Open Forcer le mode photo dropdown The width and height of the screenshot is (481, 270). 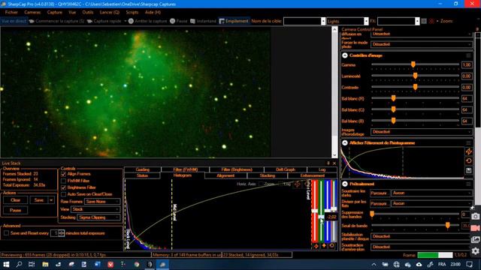coord(422,44)
